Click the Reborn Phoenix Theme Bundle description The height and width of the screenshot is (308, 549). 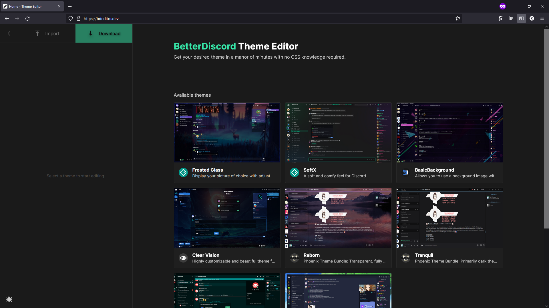(x=345, y=261)
